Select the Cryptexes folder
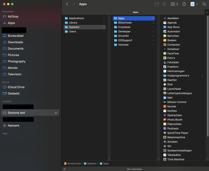The width and height of the screenshot is (209, 171). [134, 27]
